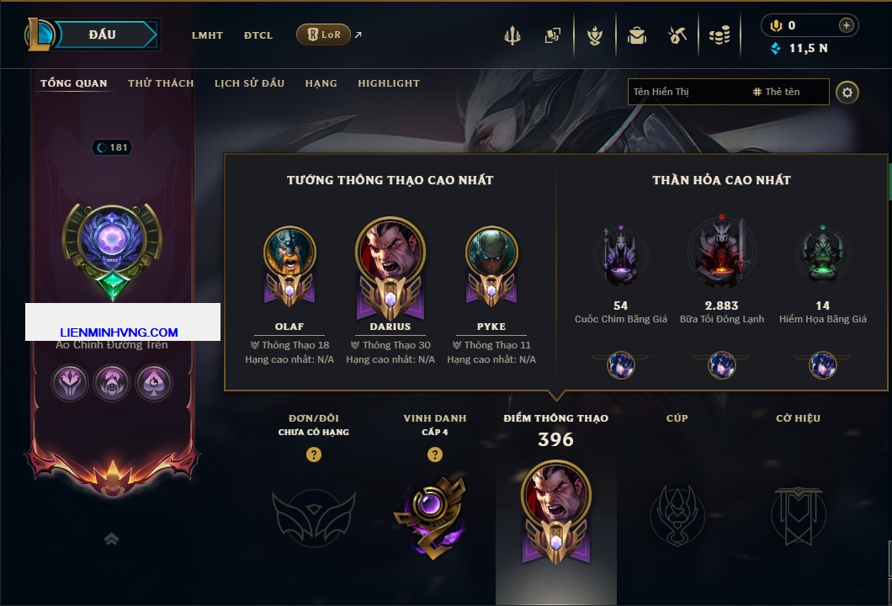Open the Vinh Danh help question mark

[x=434, y=454]
